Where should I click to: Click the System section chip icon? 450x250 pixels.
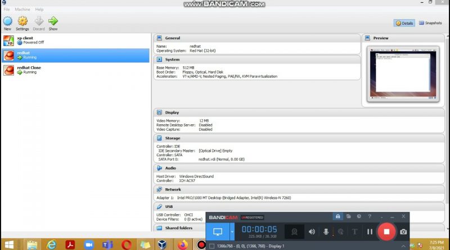click(159, 60)
